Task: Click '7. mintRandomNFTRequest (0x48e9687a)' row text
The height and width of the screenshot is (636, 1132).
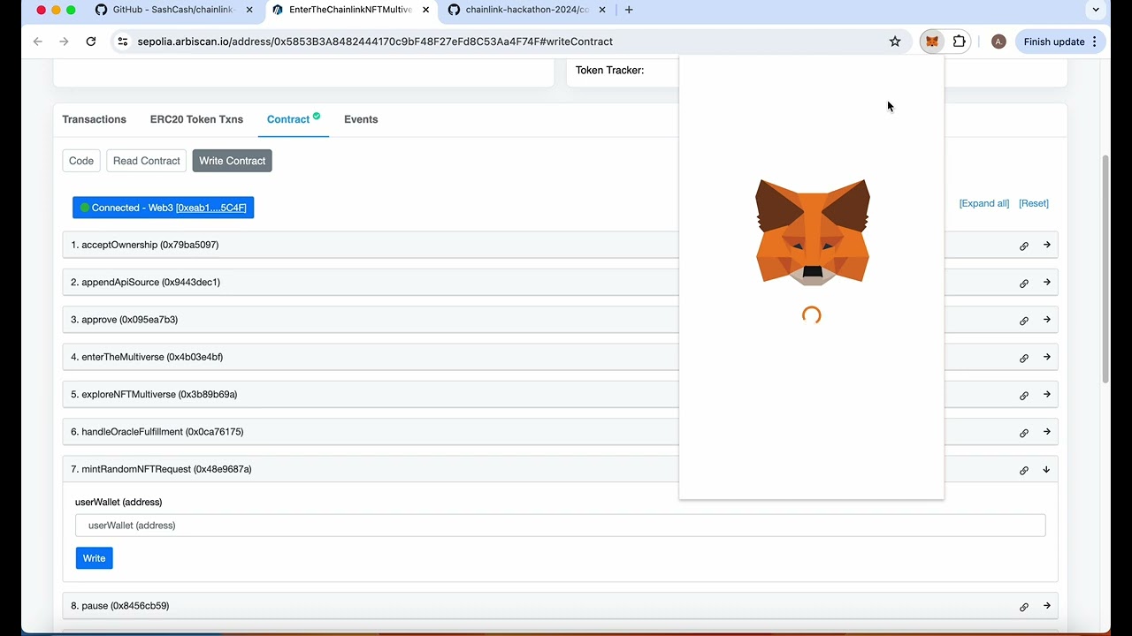Action: 161,469
